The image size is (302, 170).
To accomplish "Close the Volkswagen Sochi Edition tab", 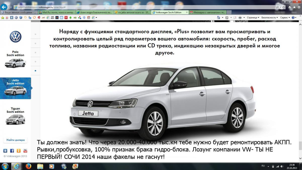I will (x=187, y=12).
